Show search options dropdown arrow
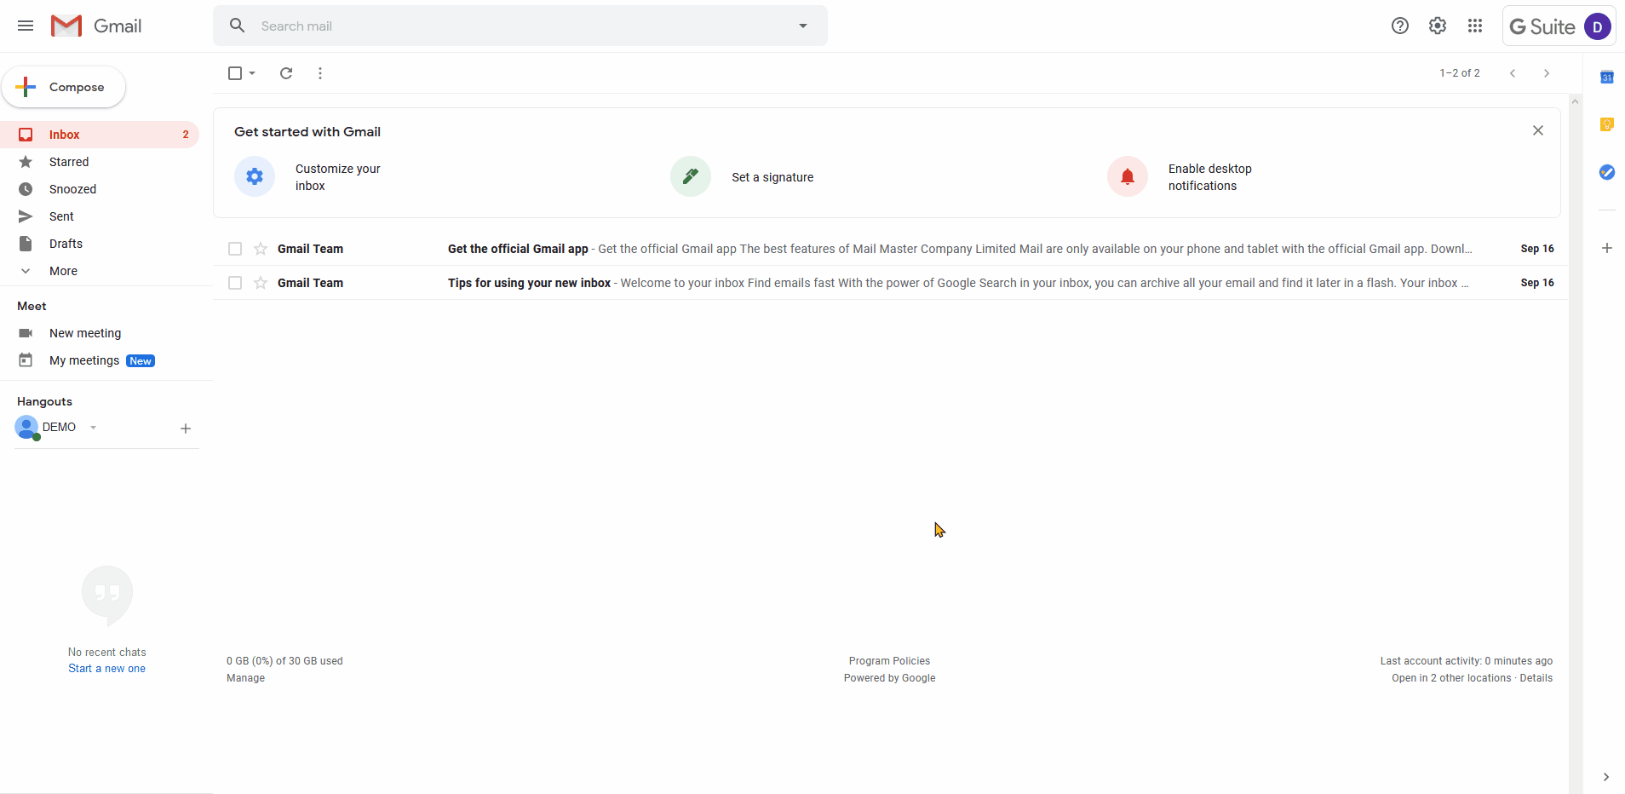Screen dimensions: 1625x794 tap(803, 26)
